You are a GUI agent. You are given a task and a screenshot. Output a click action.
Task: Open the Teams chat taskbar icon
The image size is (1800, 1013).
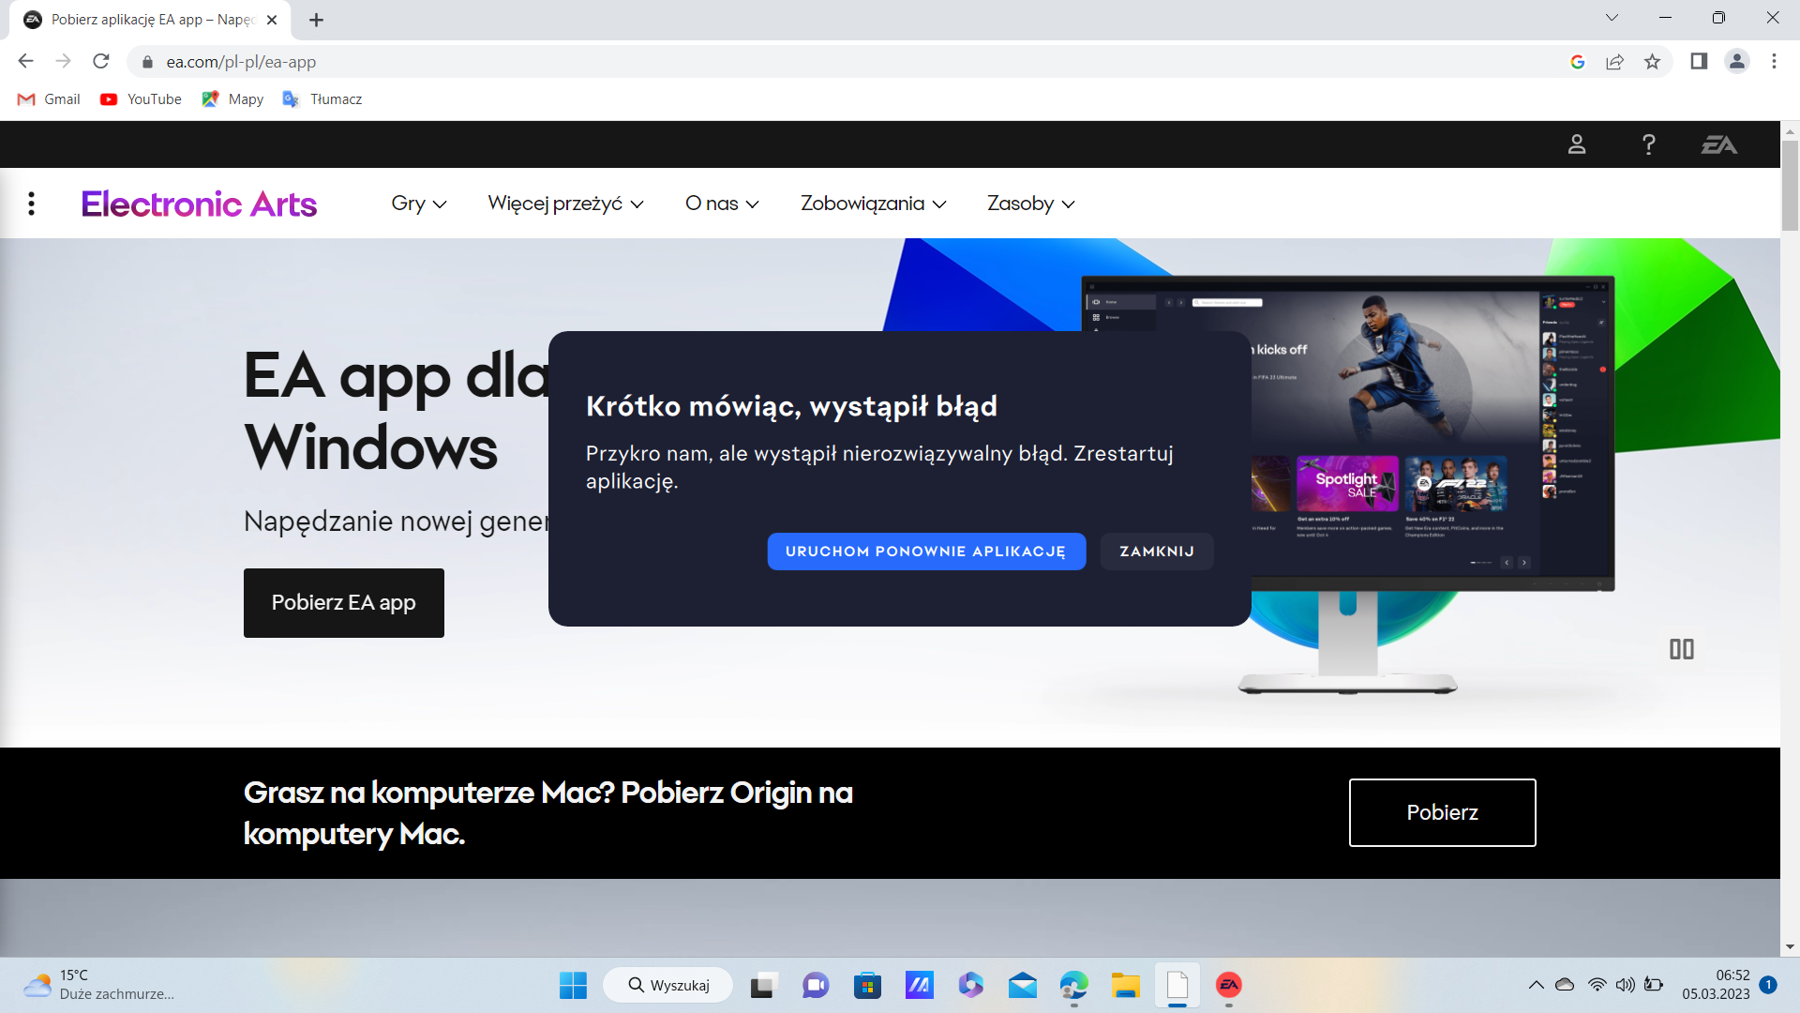click(x=816, y=985)
